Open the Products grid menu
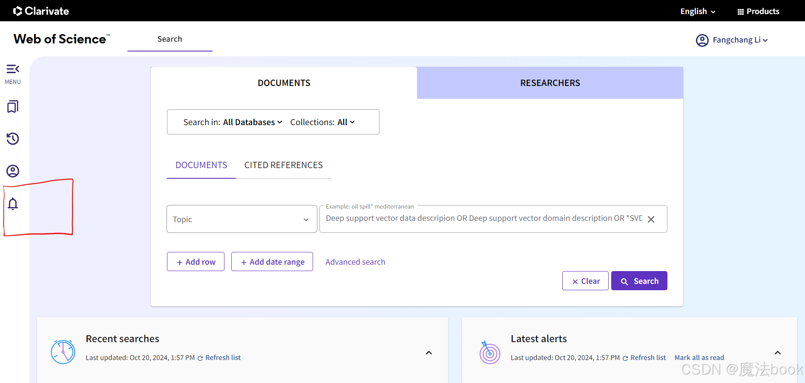This screenshot has width=805, height=383. click(758, 11)
